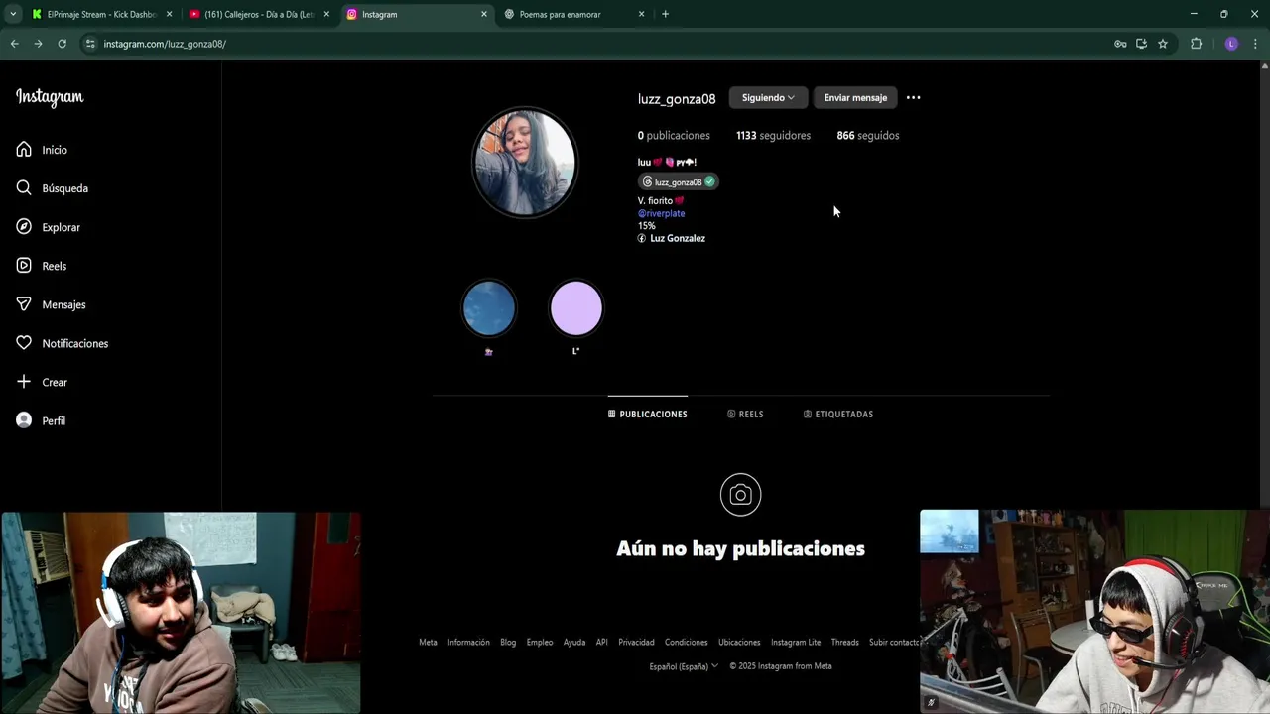Open Búsqueda search icon
This screenshot has height=714, width=1270.
pyautogui.click(x=24, y=188)
